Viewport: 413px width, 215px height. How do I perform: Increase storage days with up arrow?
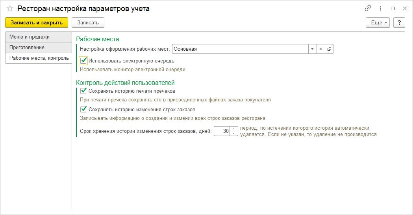[x=234, y=129]
